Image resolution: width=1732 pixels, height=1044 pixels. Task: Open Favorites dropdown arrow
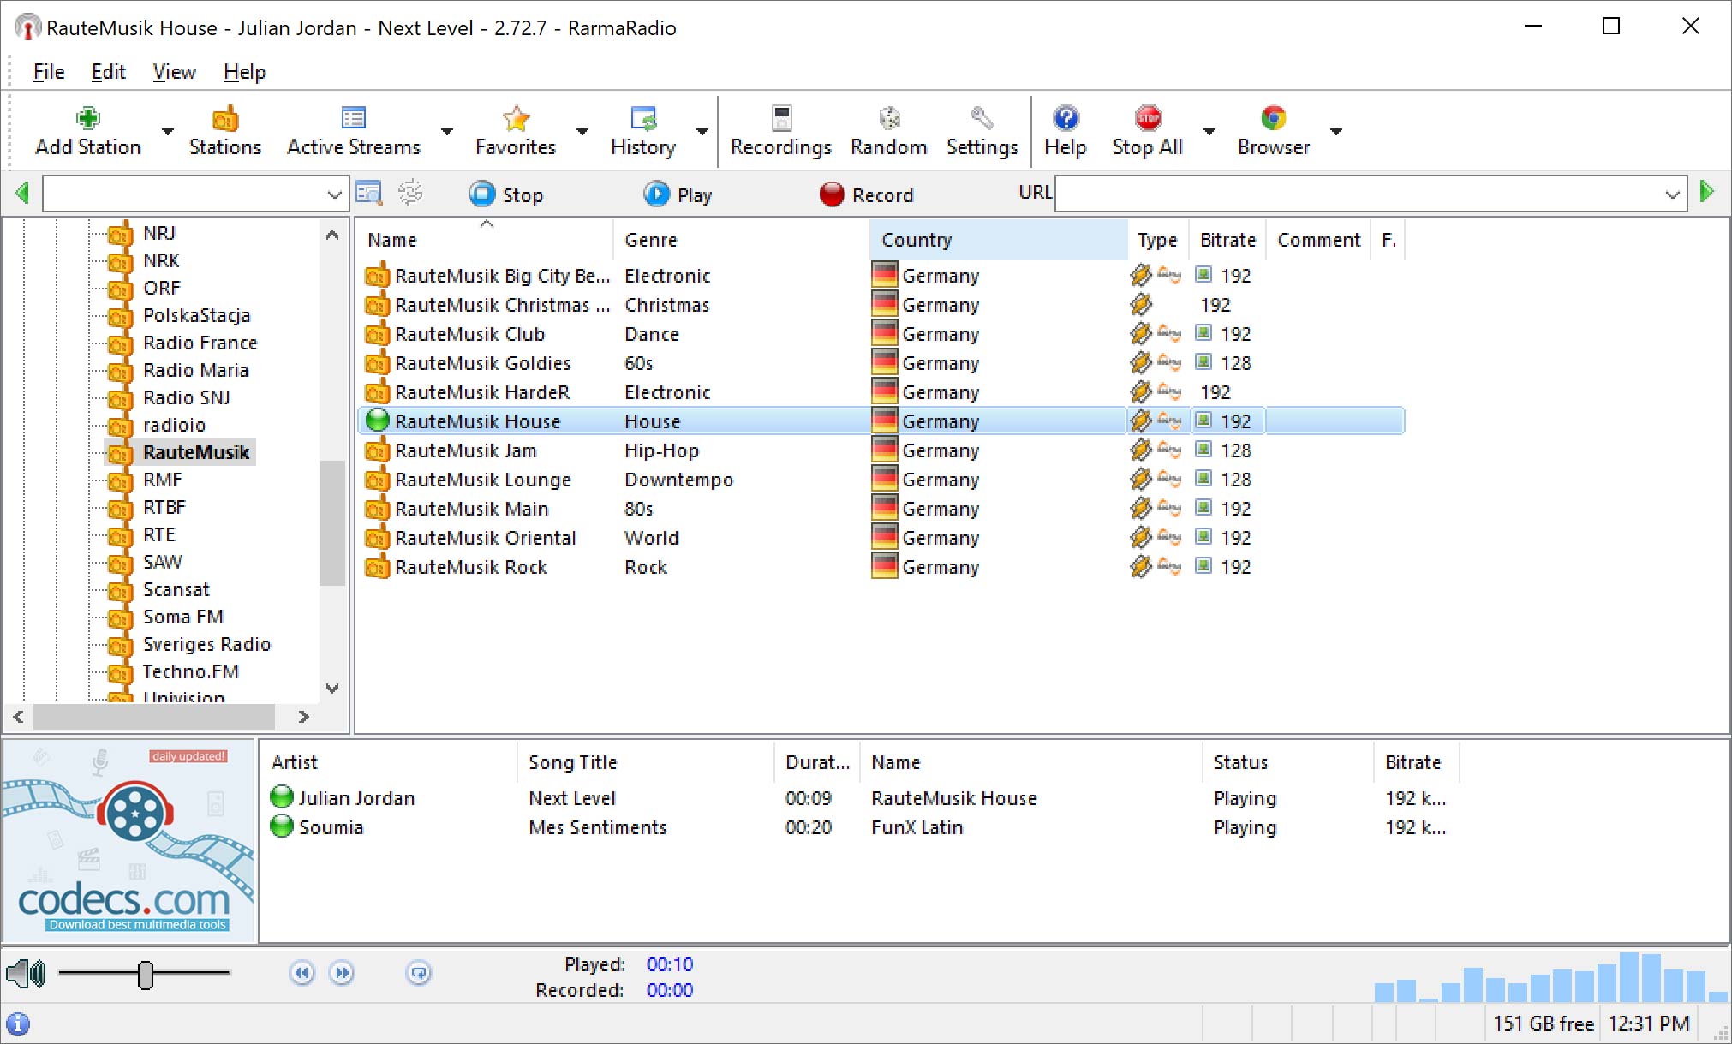(x=582, y=131)
